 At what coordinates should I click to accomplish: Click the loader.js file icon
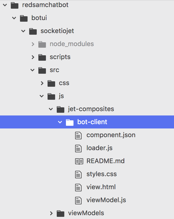[78, 148]
